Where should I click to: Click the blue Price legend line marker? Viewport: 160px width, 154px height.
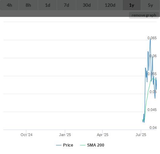(x=59, y=145)
